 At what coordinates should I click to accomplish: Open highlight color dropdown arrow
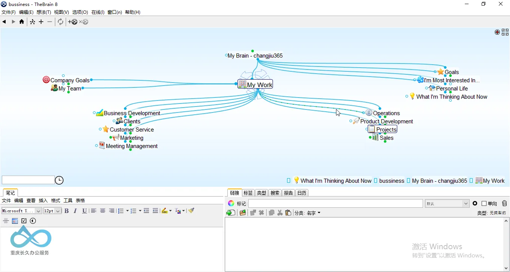point(171,211)
